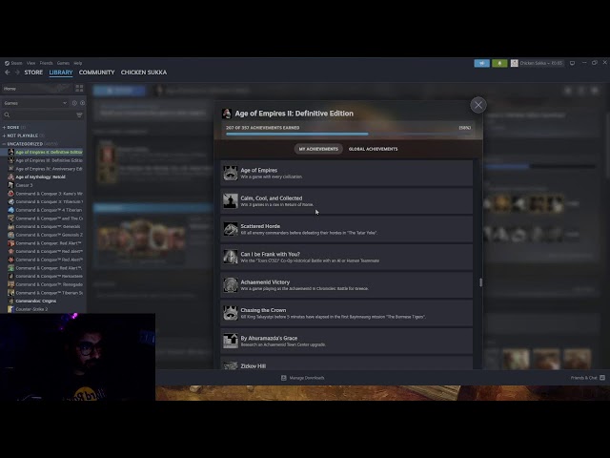Select Commandos: Origins in sidebar
Screen dimensions: 610x458
click(36, 302)
